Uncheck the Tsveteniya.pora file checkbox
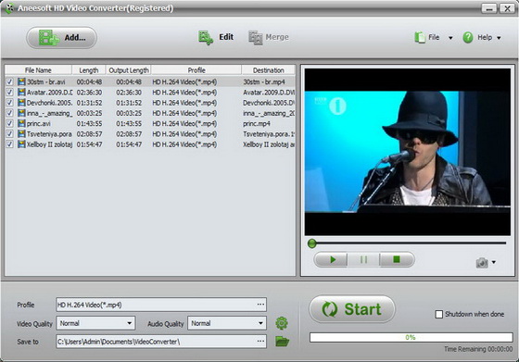 point(10,134)
